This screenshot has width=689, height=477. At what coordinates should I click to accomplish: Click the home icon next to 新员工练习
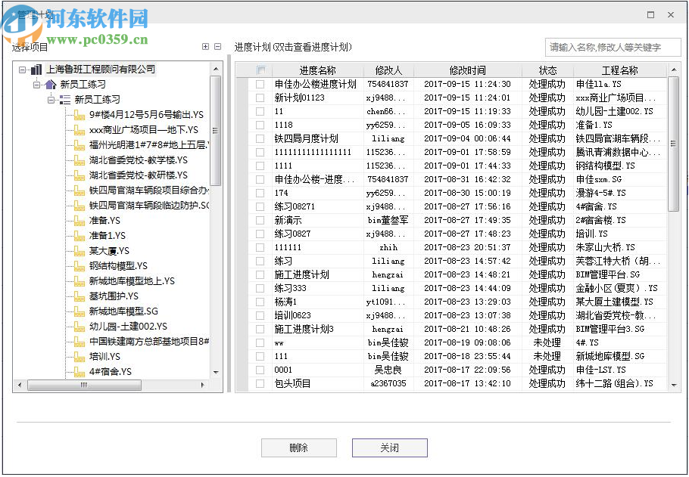[x=50, y=85]
